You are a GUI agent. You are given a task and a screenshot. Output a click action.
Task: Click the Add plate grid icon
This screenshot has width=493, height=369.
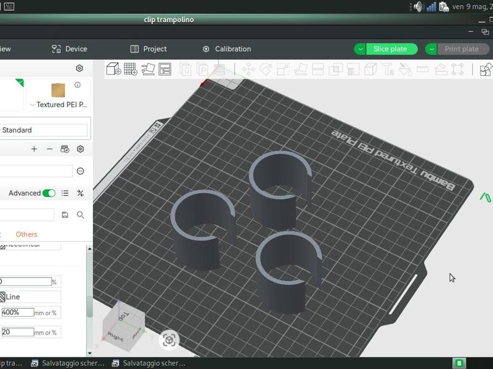click(x=131, y=69)
